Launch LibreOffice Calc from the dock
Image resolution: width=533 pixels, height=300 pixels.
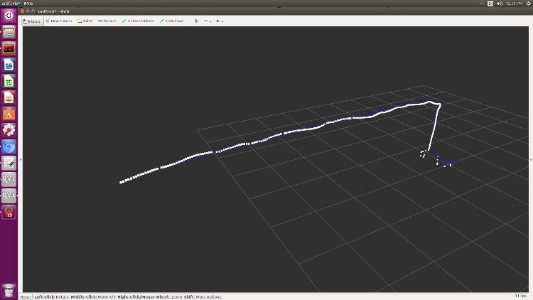coord(9,82)
